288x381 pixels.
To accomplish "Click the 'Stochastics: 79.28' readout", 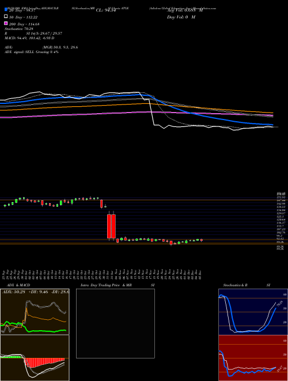I will coord(18,29).
